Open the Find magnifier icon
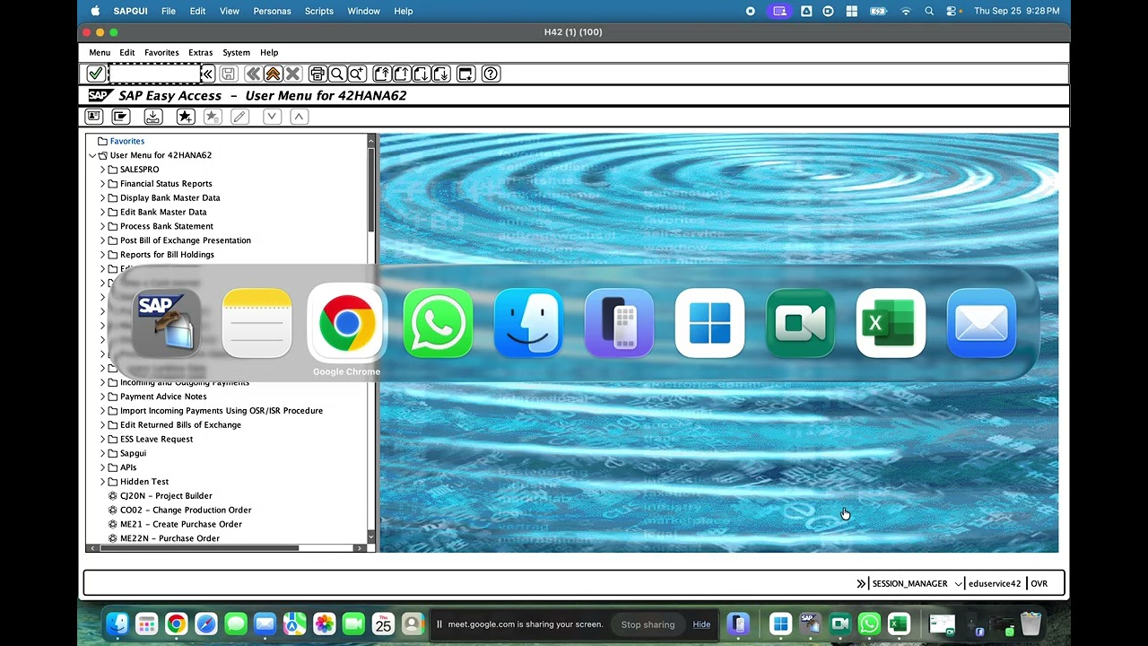Image resolution: width=1148 pixels, height=646 pixels. [336, 74]
